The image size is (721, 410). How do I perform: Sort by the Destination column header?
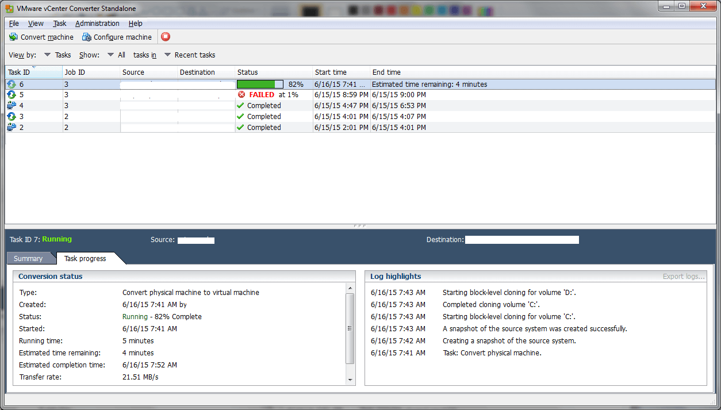click(206, 72)
